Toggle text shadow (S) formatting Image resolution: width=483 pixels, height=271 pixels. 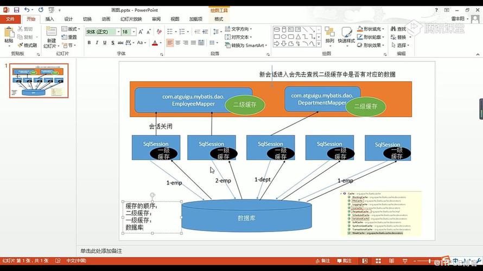113,43
